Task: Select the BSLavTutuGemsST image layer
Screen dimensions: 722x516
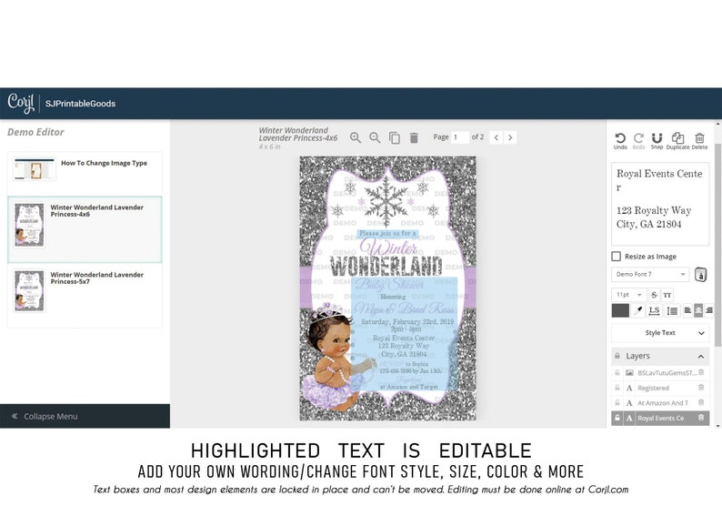Action: tap(667, 373)
